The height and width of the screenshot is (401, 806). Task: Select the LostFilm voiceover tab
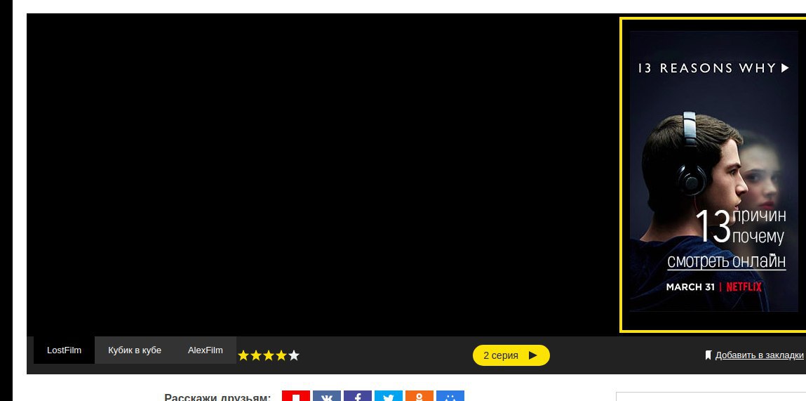64,350
